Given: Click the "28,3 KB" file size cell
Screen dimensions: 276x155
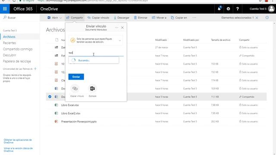Looking at the screenshot, I should coord(215,121).
